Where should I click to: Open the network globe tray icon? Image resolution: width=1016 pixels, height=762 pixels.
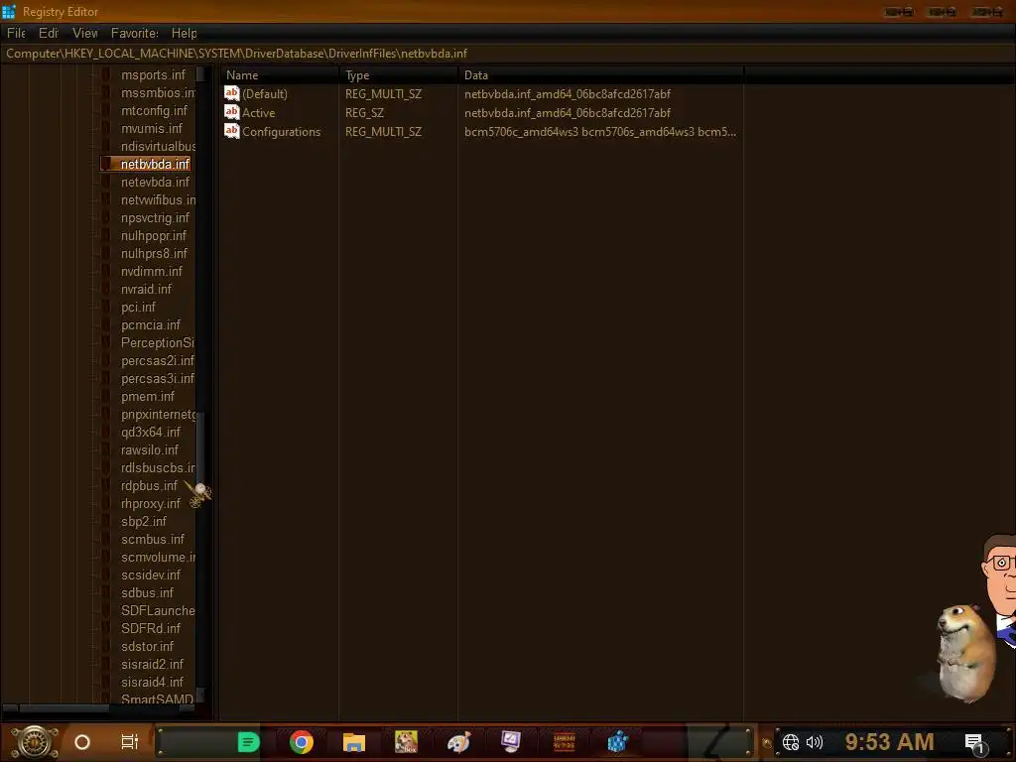(x=791, y=742)
